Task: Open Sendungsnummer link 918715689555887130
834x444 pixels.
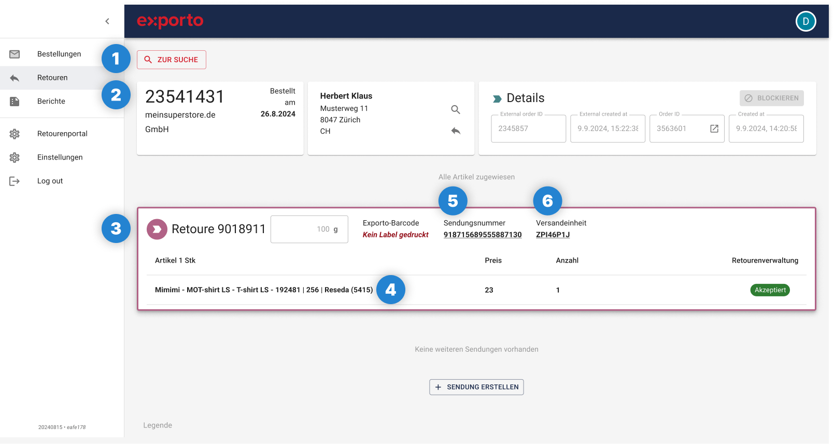Action: point(483,235)
